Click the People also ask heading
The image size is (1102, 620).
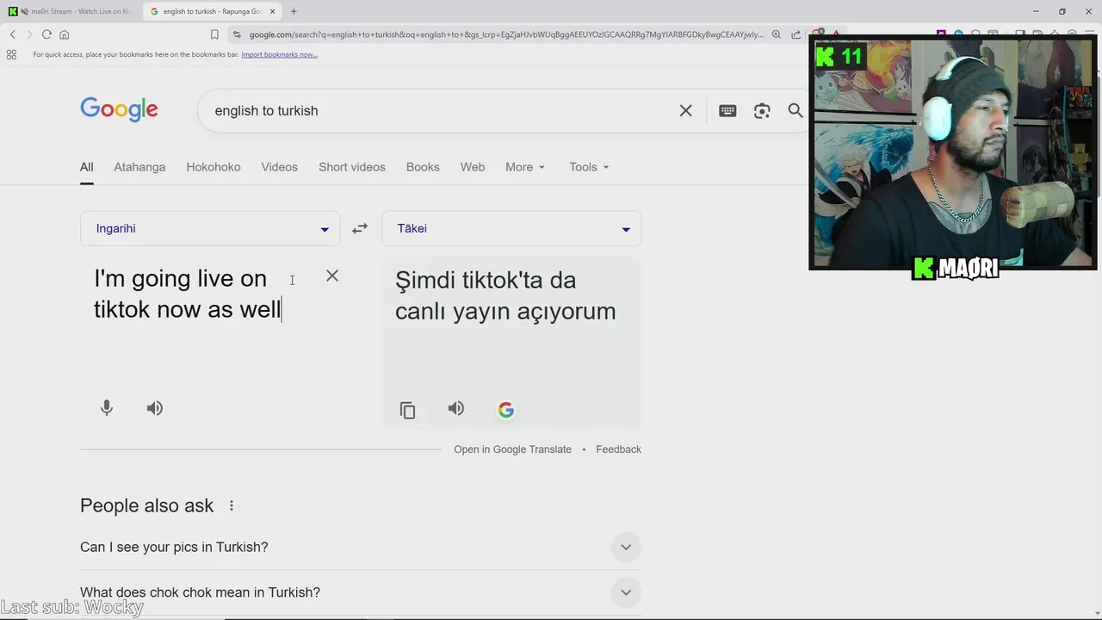click(147, 505)
